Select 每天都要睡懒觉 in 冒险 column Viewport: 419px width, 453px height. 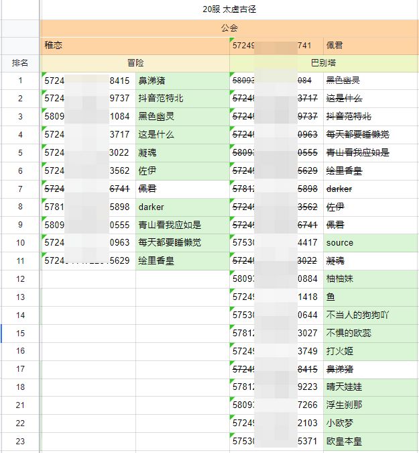(182, 243)
